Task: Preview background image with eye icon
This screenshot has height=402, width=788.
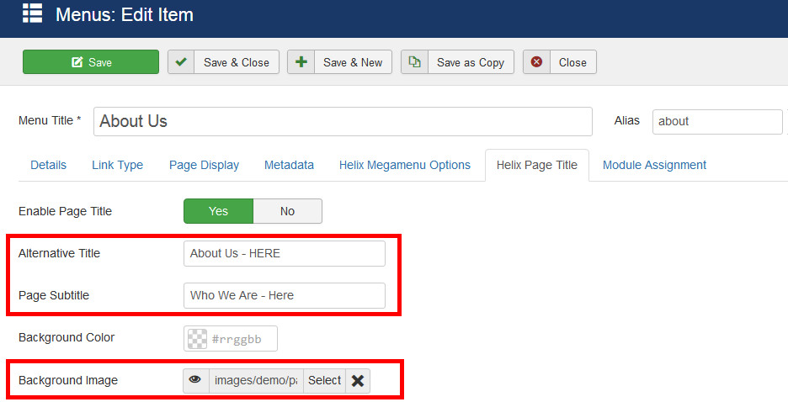Action: (x=196, y=380)
